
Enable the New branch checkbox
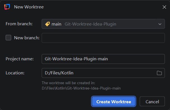[8, 38]
